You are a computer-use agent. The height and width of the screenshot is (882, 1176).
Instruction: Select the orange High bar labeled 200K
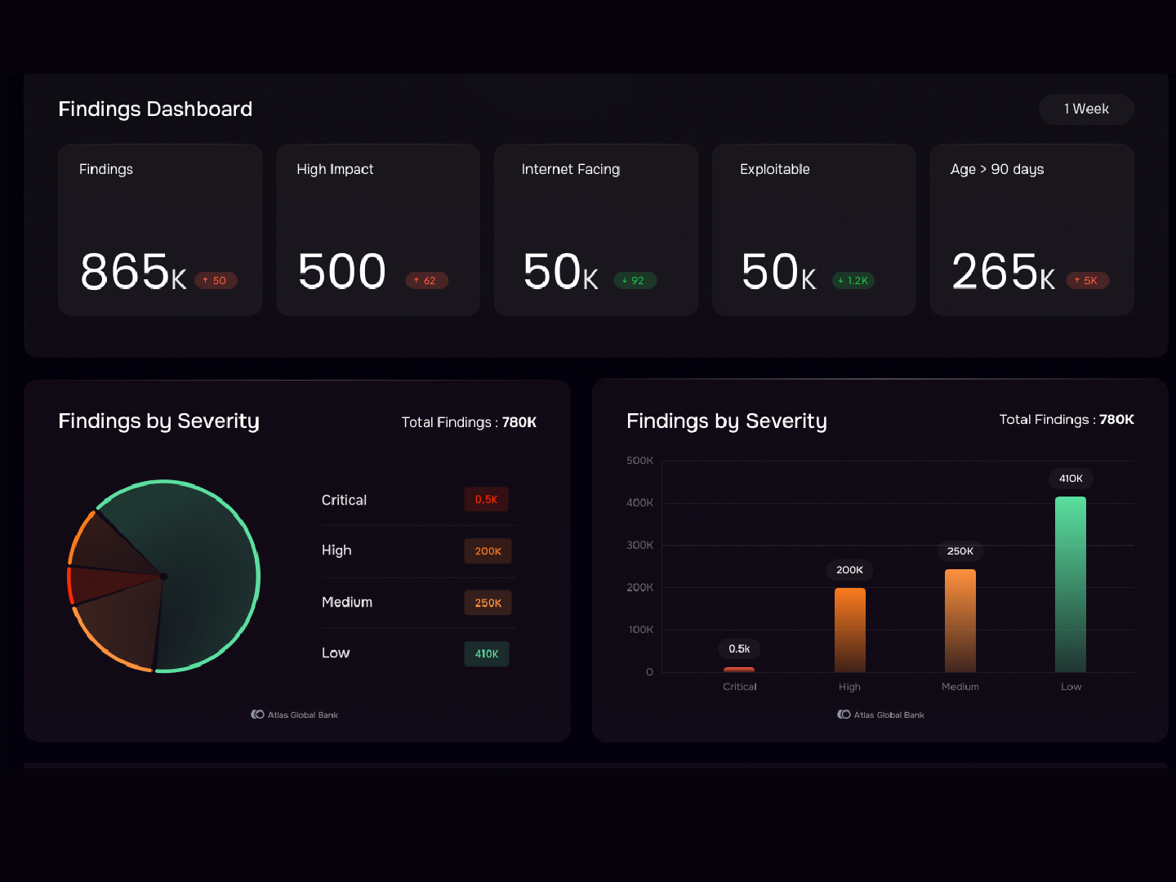pos(849,630)
